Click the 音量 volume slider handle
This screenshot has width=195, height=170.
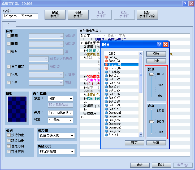point(151,74)
